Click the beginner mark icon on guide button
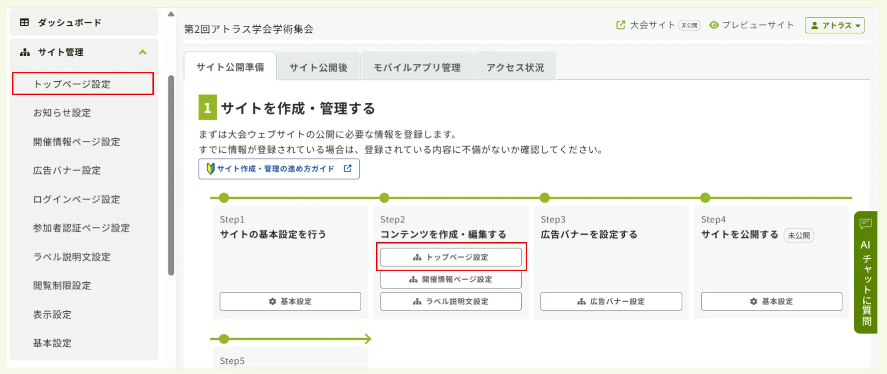 [211, 169]
